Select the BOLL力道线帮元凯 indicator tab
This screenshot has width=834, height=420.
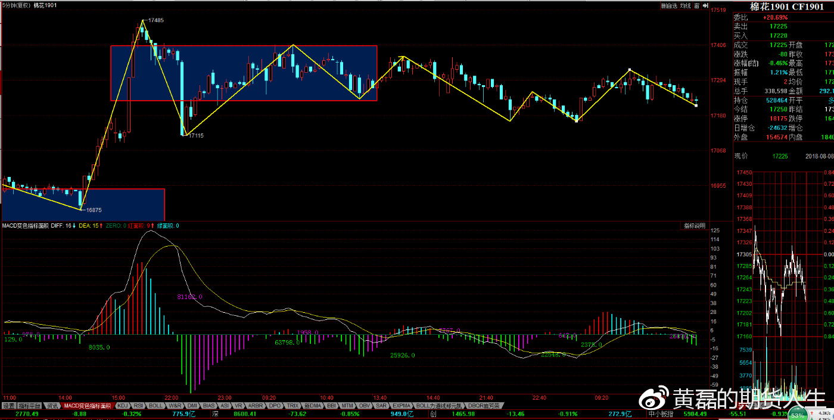[x=438, y=406]
